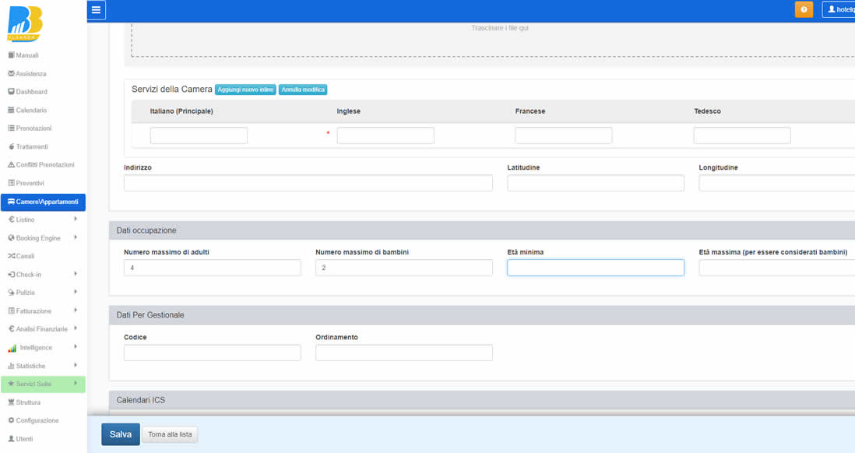Image resolution: width=855 pixels, height=453 pixels.
Task: Expand the Servizi Suite menu
Action: point(76,384)
